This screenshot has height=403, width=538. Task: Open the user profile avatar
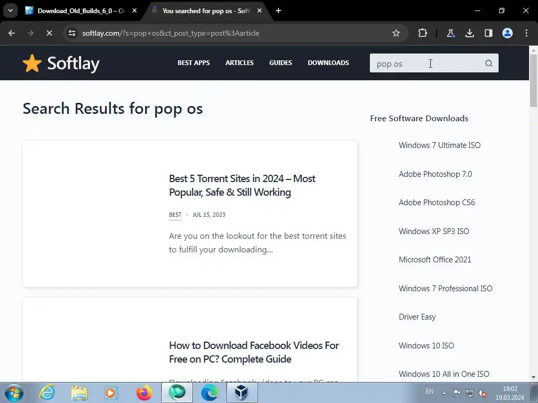[508, 33]
